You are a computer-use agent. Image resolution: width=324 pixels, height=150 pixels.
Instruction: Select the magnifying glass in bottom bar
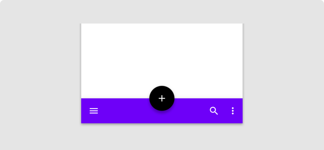(214, 111)
